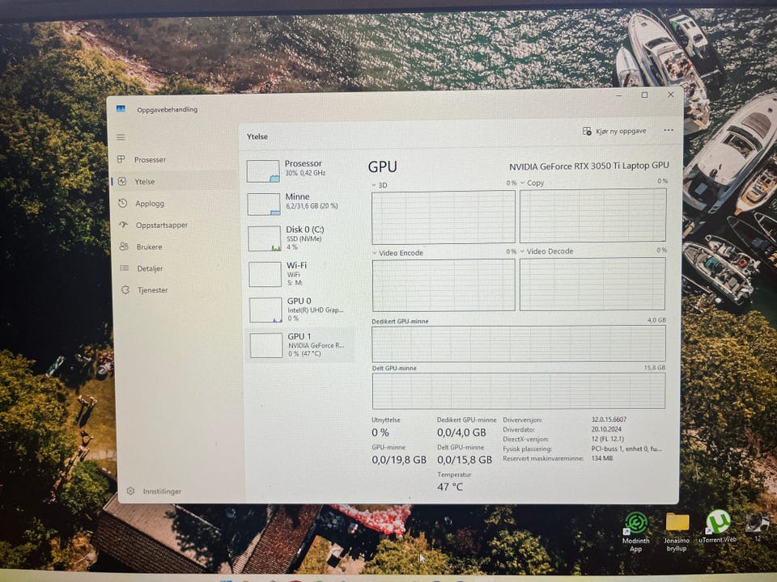
Task: Click the 3D usage graph
Action: click(x=444, y=217)
